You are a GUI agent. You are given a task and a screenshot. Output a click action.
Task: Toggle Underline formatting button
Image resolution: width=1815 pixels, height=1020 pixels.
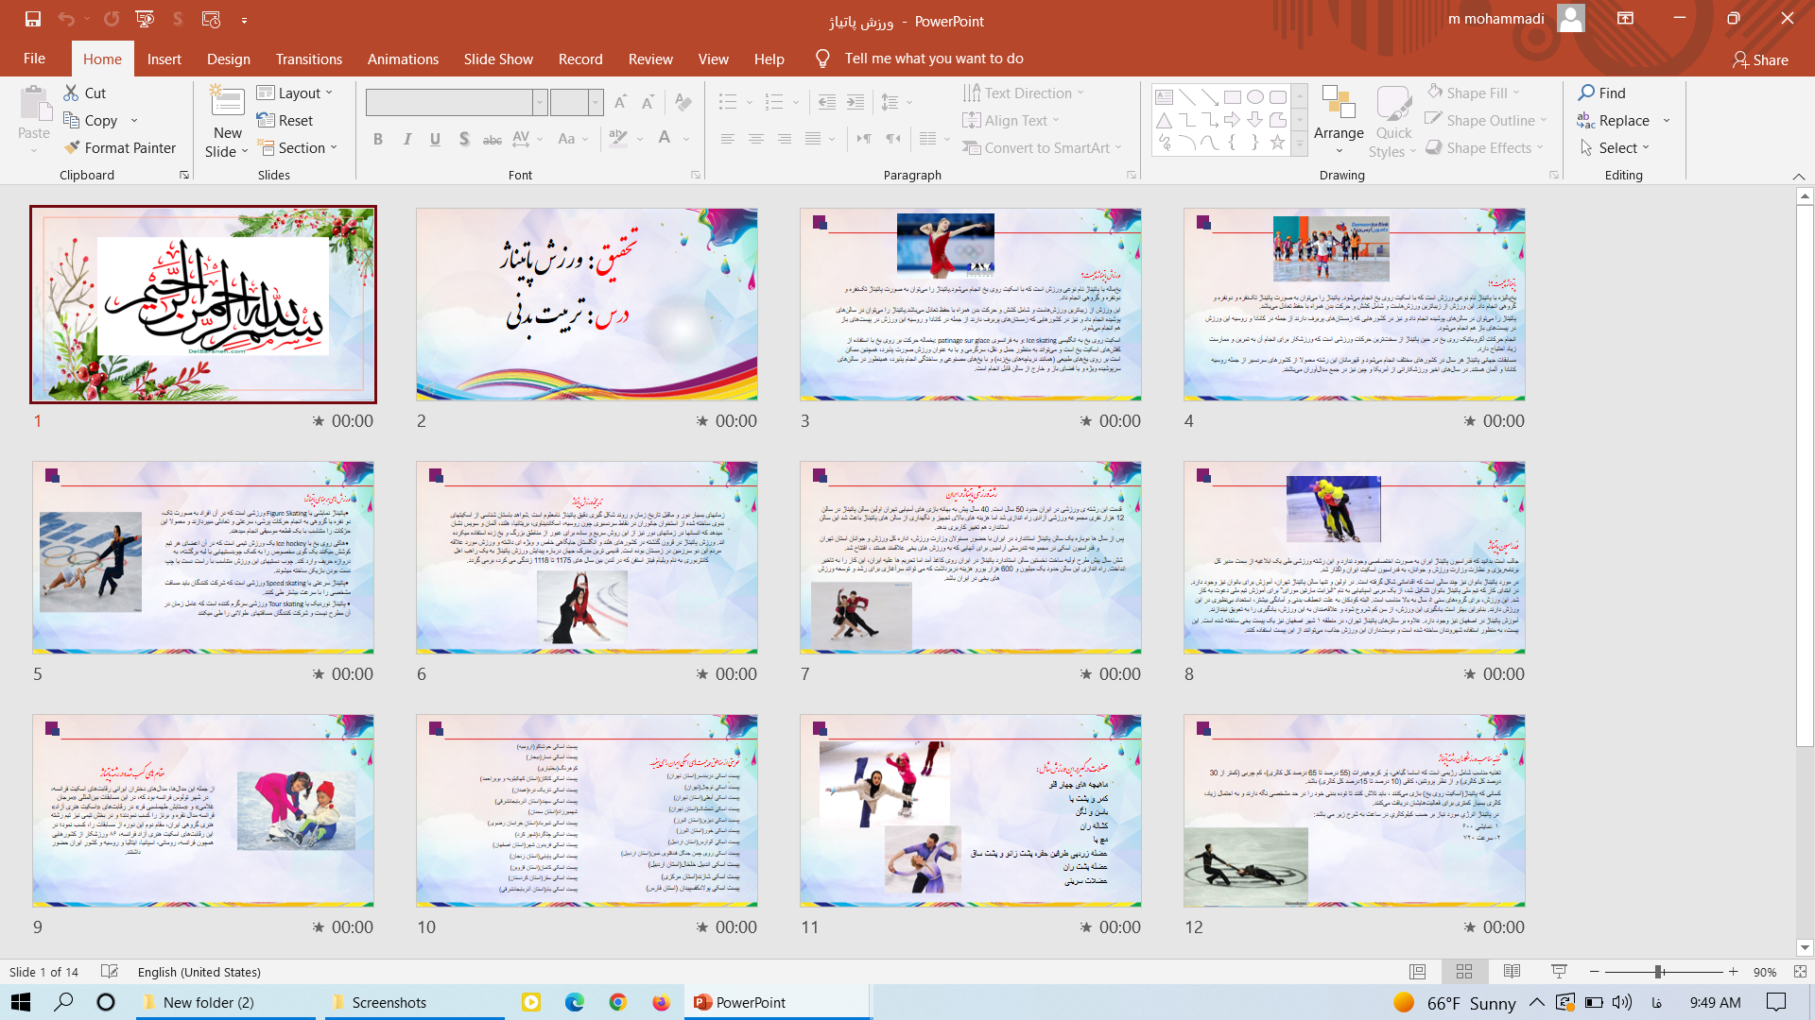click(x=435, y=139)
